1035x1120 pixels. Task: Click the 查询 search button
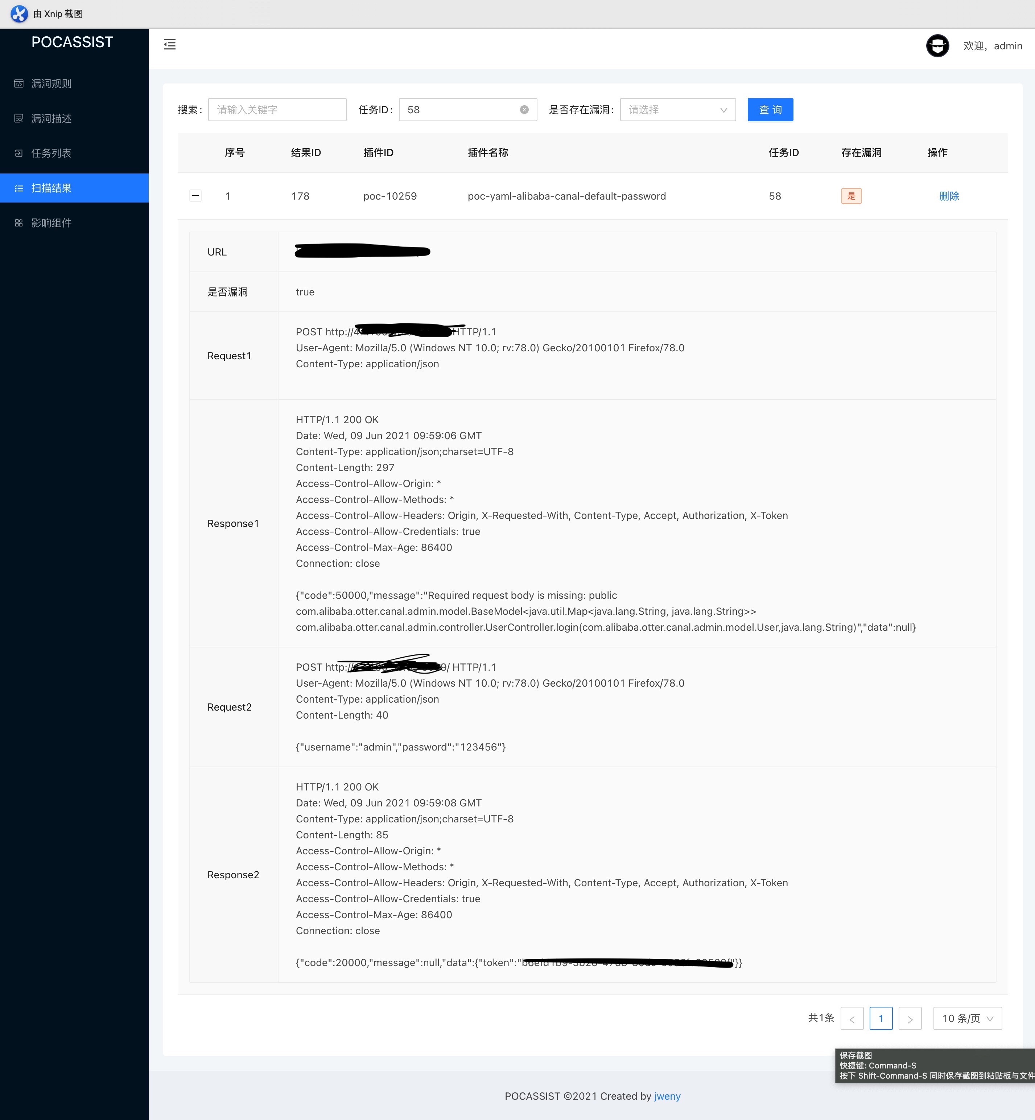(x=770, y=110)
